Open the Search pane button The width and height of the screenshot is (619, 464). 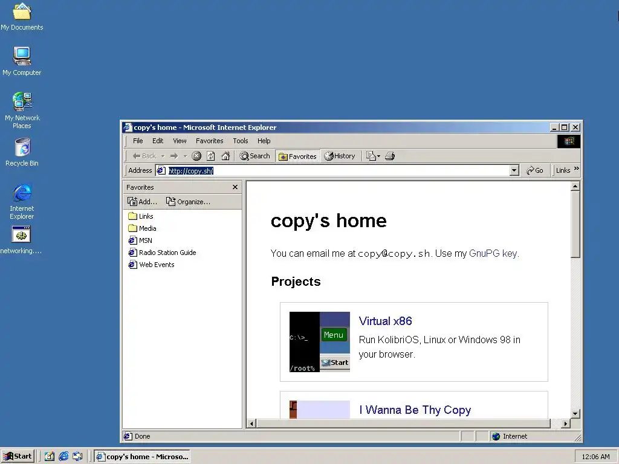(x=254, y=156)
